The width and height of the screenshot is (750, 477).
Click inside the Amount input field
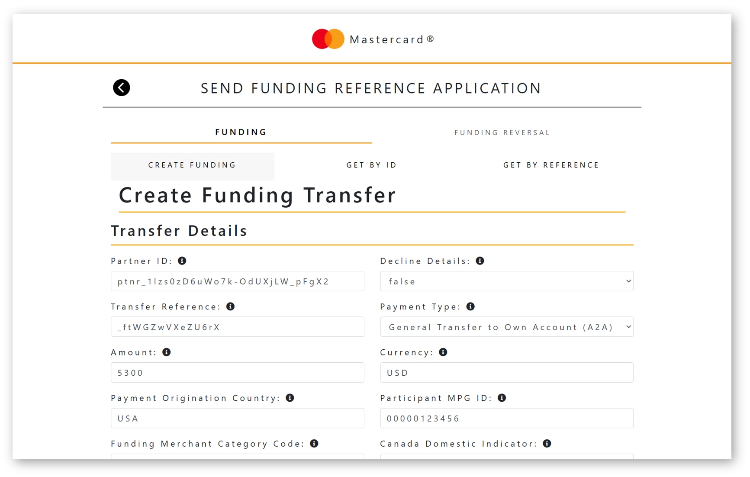pyautogui.click(x=237, y=372)
